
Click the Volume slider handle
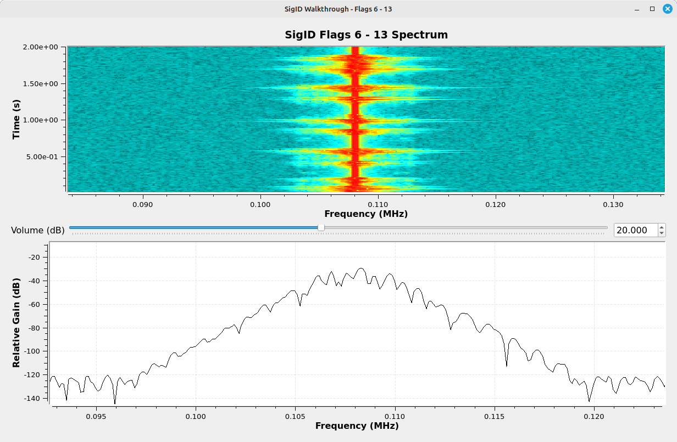coord(321,228)
